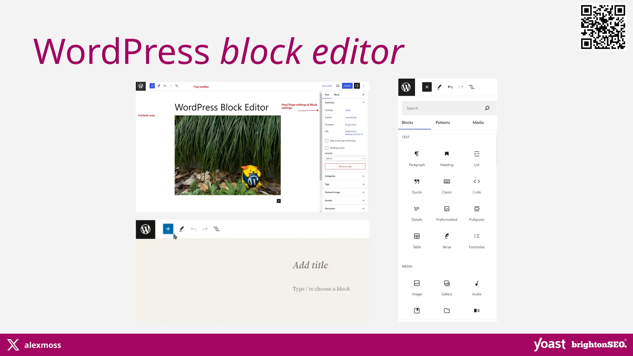Viewport: 633px width, 356px height.
Task: Click the WordPress logo in the bottom screenshot
Action: [x=146, y=229]
